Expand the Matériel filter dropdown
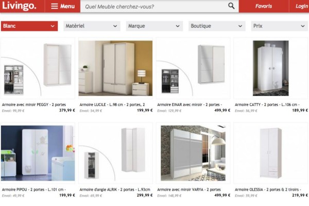Viewport: 309px width, 206px height. [x=92, y=26]
